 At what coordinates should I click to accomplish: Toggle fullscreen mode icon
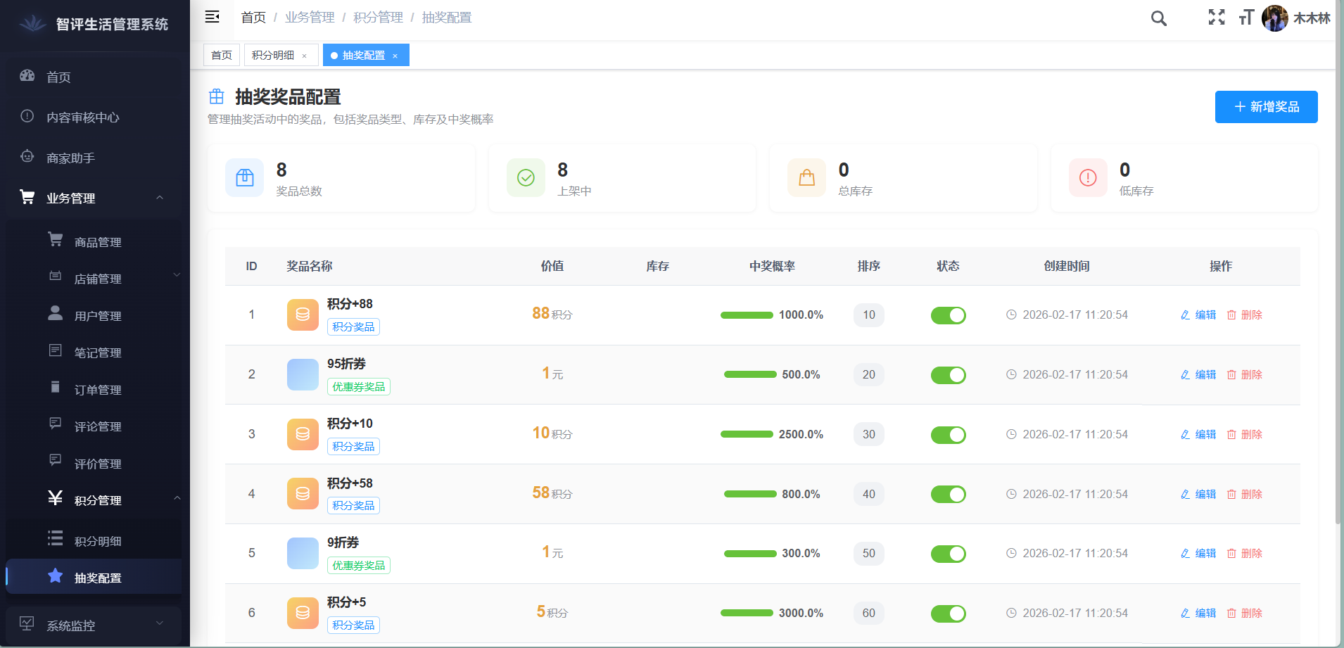(x=1216, y=18)
